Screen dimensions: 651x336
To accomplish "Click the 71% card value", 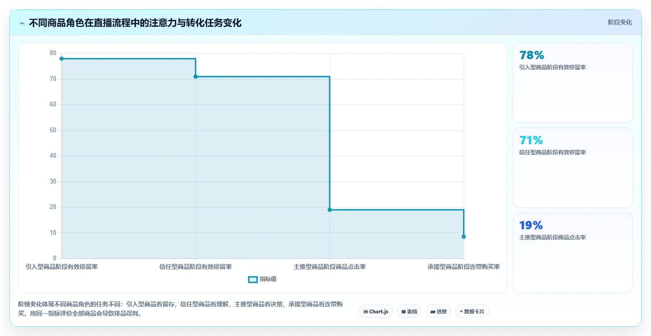I will 531,141.
